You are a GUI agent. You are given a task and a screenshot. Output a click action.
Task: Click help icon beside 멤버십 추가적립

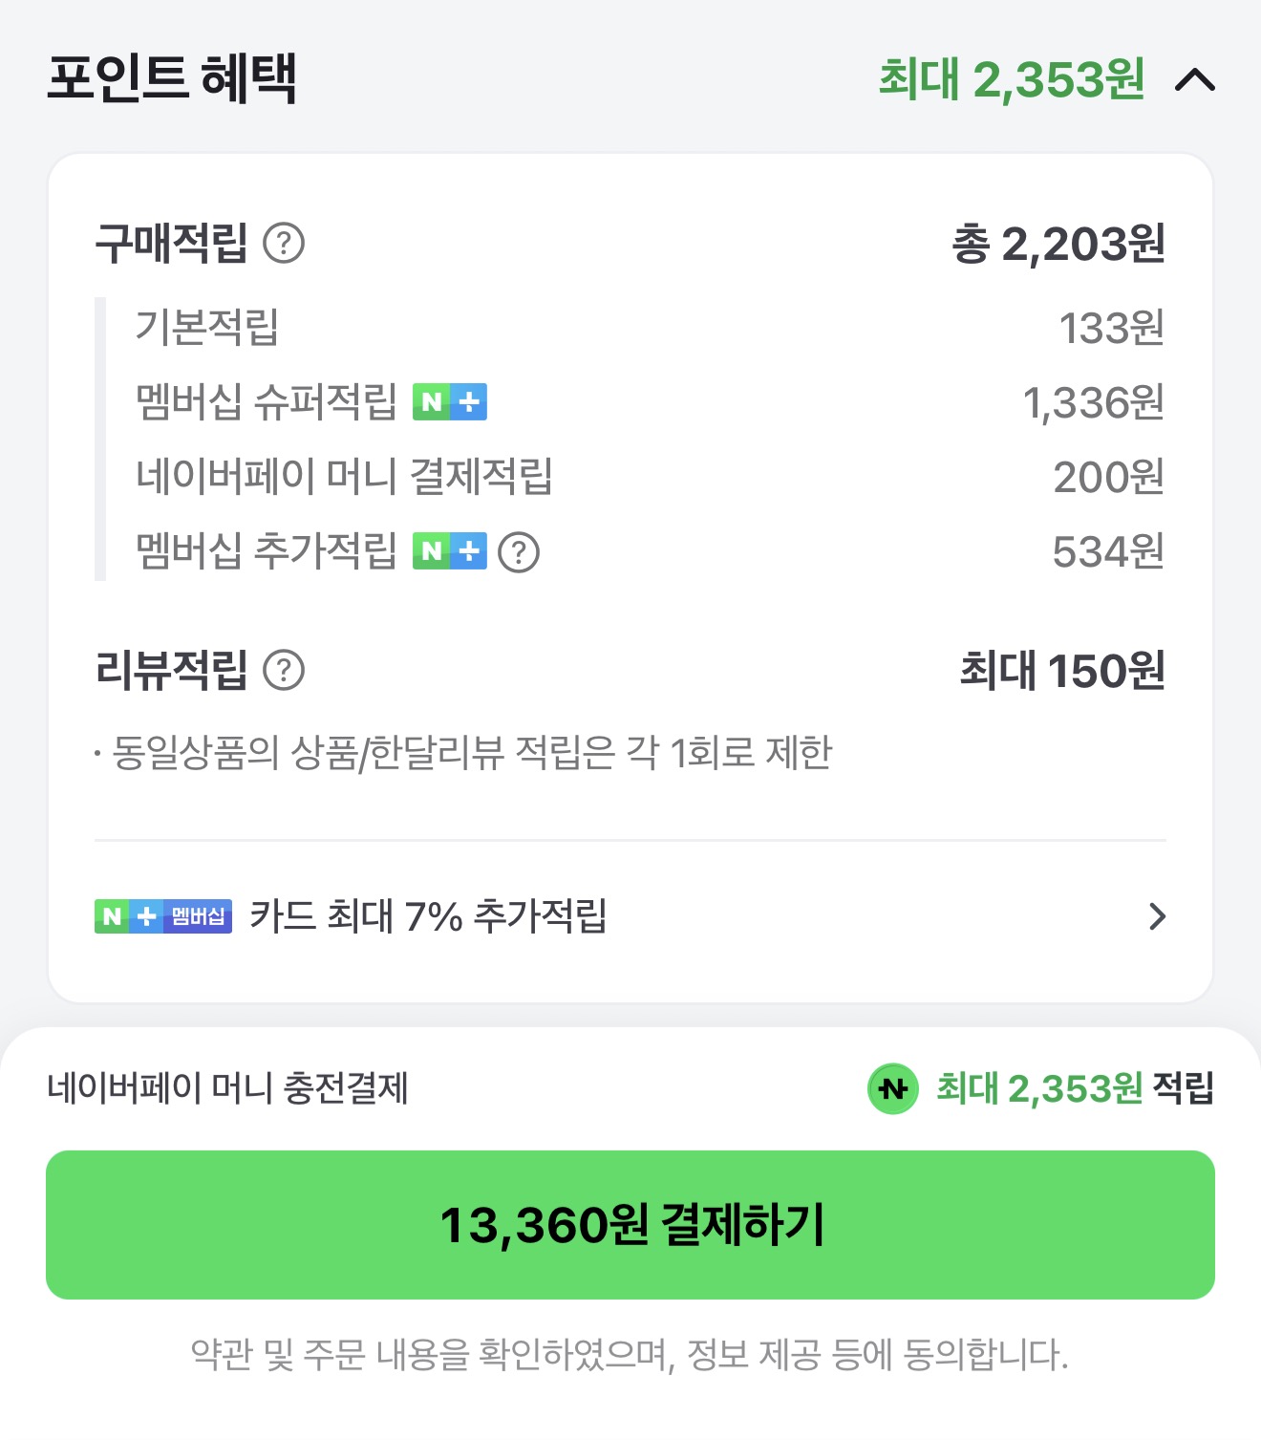[x=520, y=552]
